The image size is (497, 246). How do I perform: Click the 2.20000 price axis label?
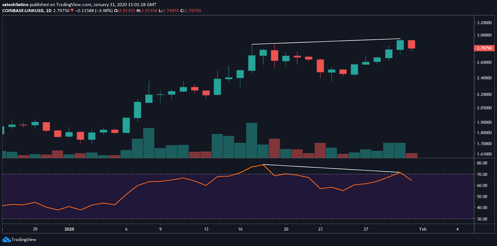coord(484,94)
